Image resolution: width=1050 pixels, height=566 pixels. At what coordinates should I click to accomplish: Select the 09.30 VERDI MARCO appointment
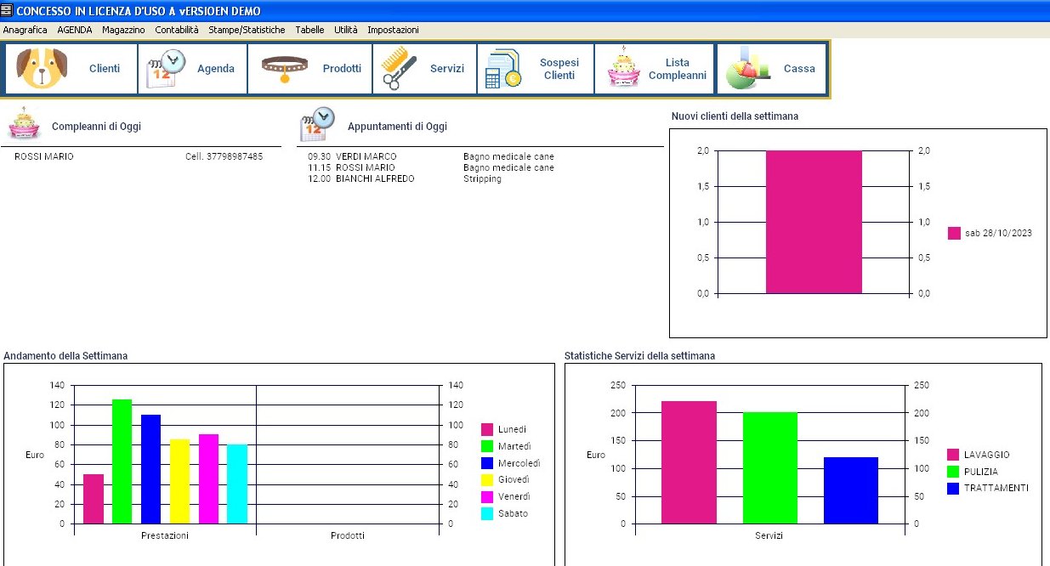tap(366, 156)
